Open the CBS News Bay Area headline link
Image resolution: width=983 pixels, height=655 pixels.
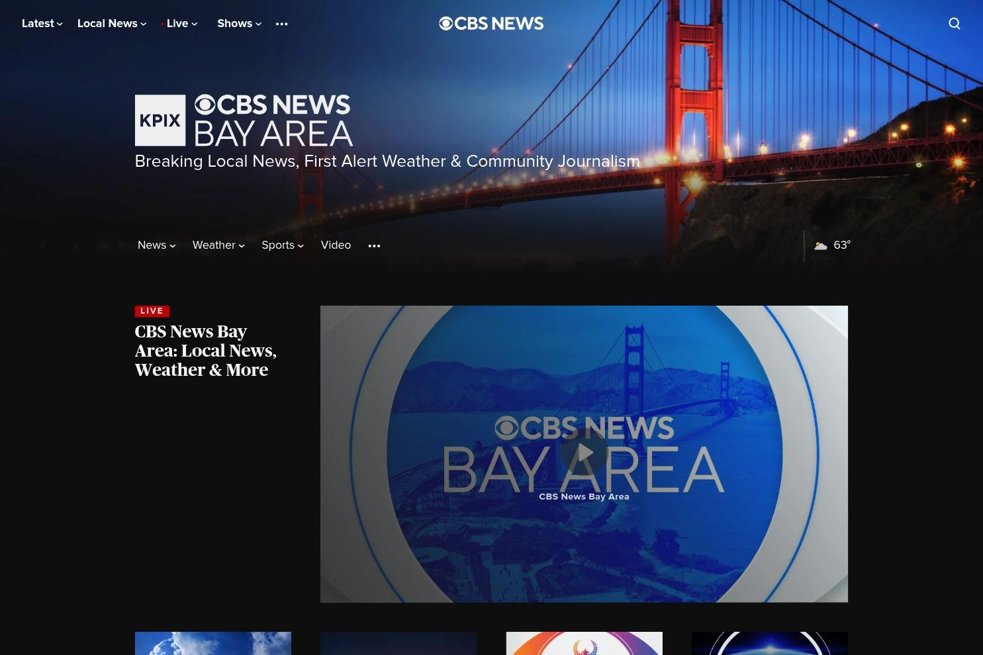pos(206,351)
